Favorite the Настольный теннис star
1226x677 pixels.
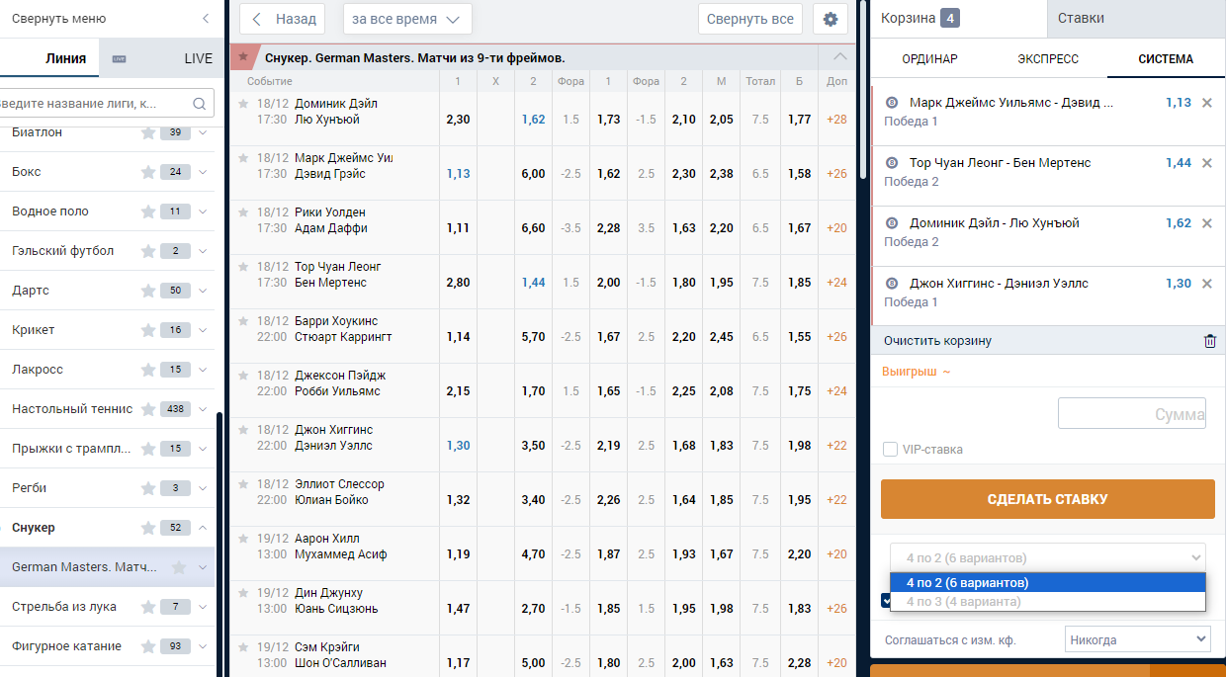(x=148, y=409)
